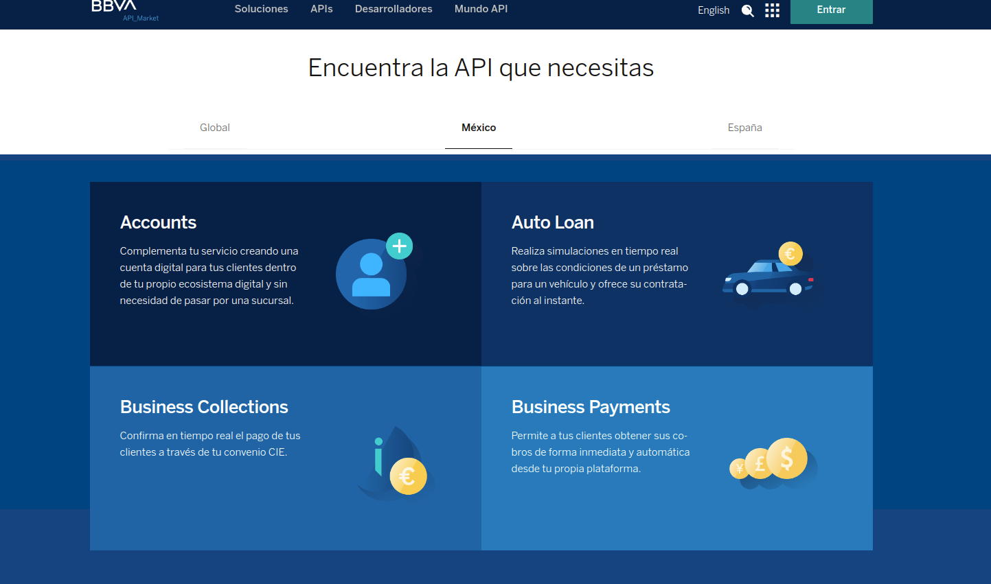Click the BBVA API Market logo

(125, 10)
